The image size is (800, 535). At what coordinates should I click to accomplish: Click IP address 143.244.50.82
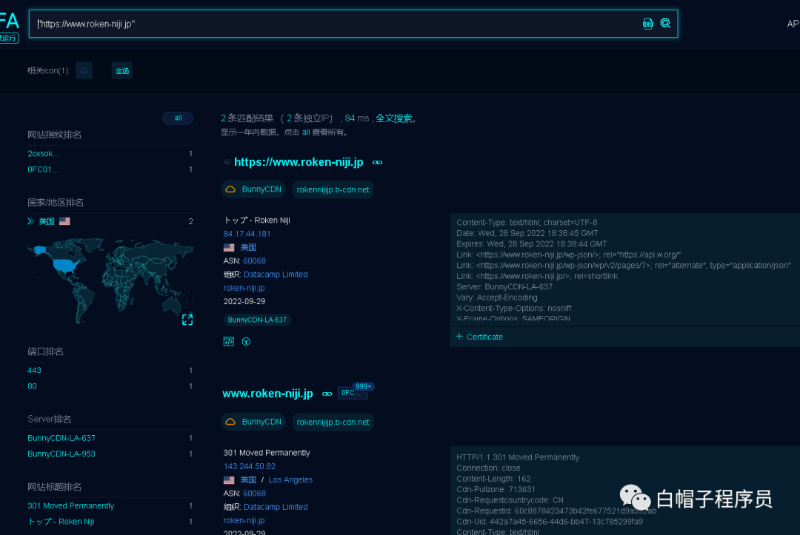pos(250,466)
